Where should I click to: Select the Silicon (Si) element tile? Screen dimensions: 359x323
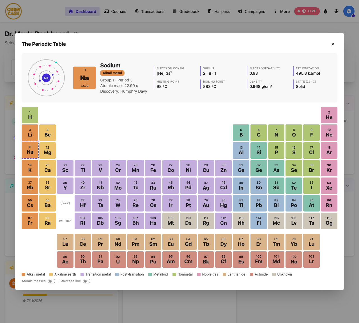tap(259, 150)
